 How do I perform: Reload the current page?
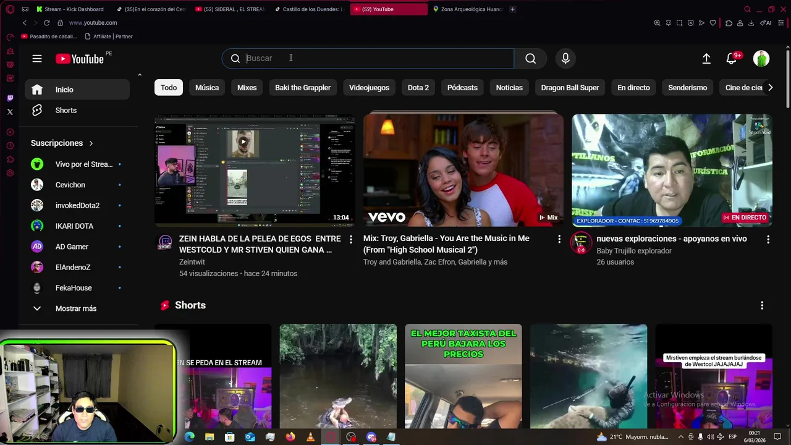[46, 23]
